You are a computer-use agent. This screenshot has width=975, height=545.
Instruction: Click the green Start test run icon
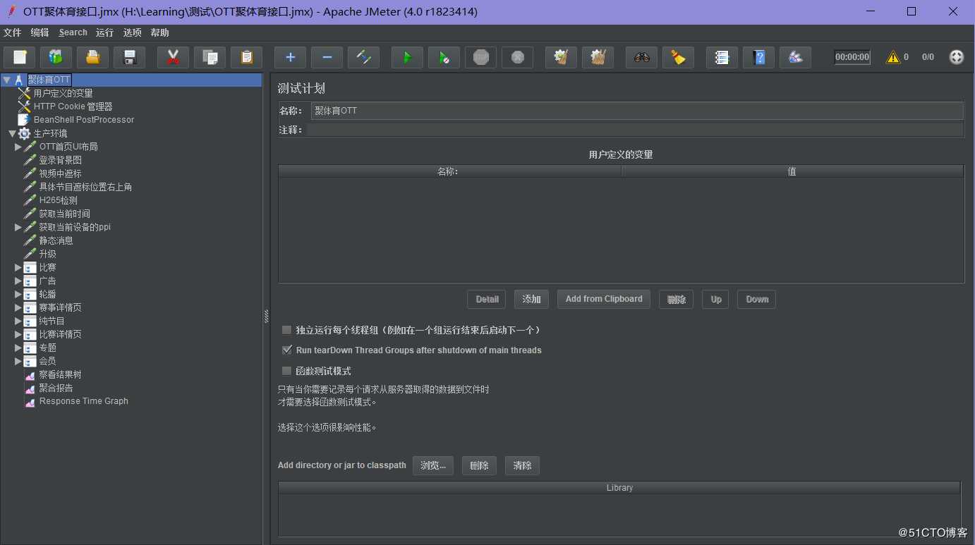point(407,58)
